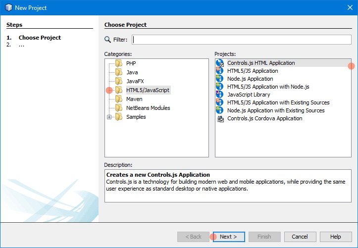Select the HTML5/JavaScript category
This screenshot has width=358, height=248.
pos(148,90)
